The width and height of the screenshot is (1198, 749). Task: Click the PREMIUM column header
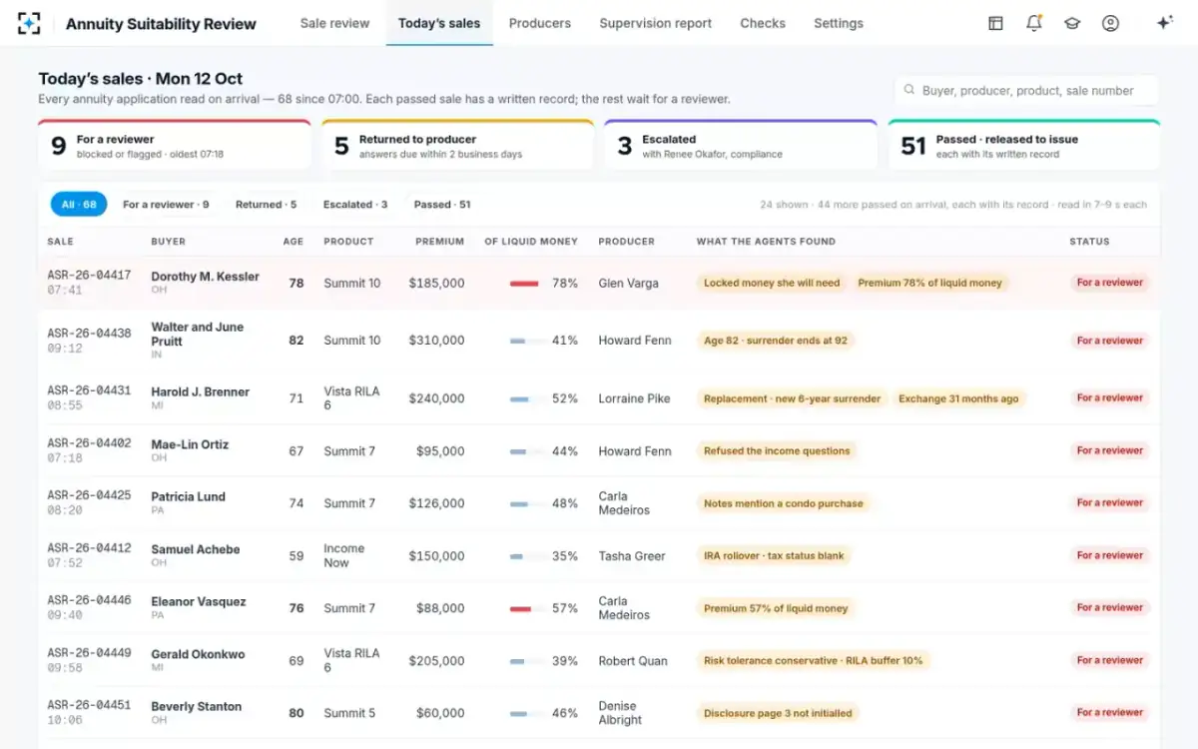[x=440, y=242]
